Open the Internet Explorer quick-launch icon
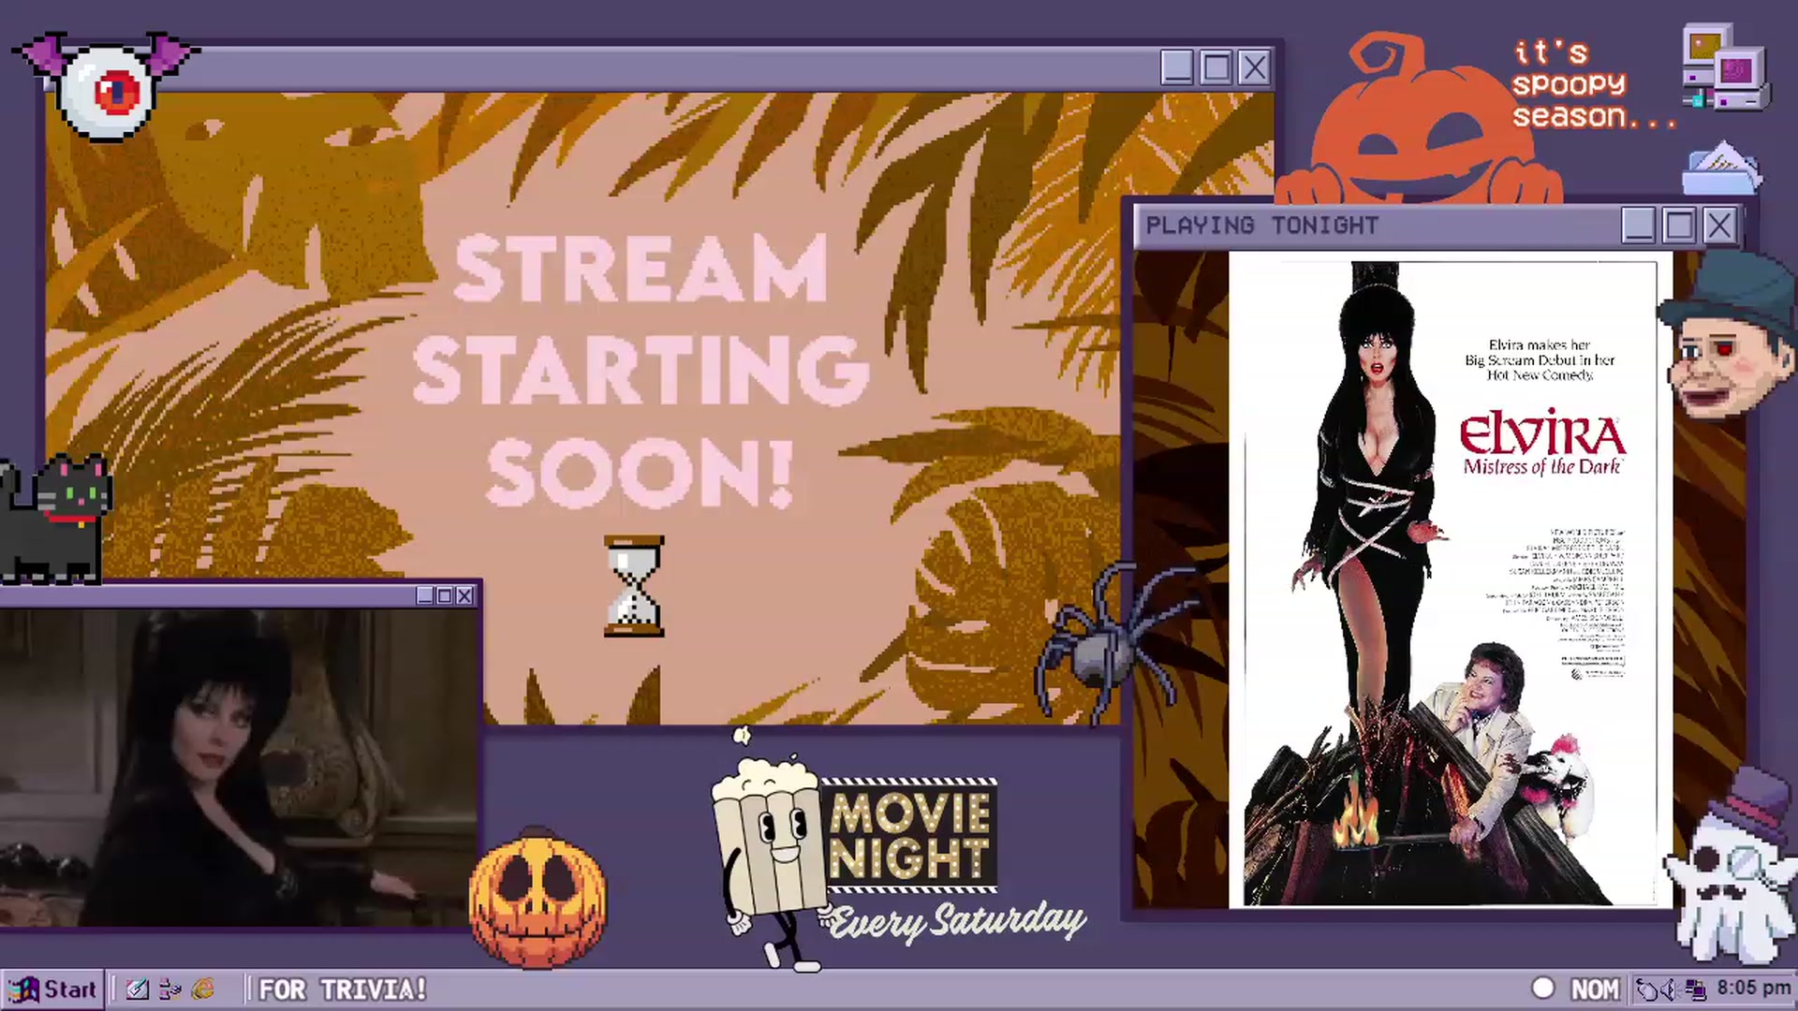This screenshot has height=1011, width=1798. click(x=203, y=989)
